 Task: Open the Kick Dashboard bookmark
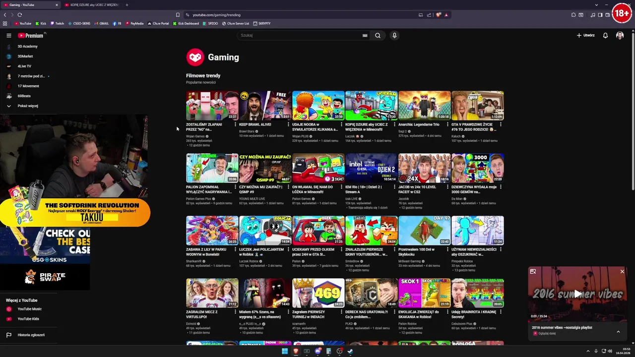coord(186,23)
